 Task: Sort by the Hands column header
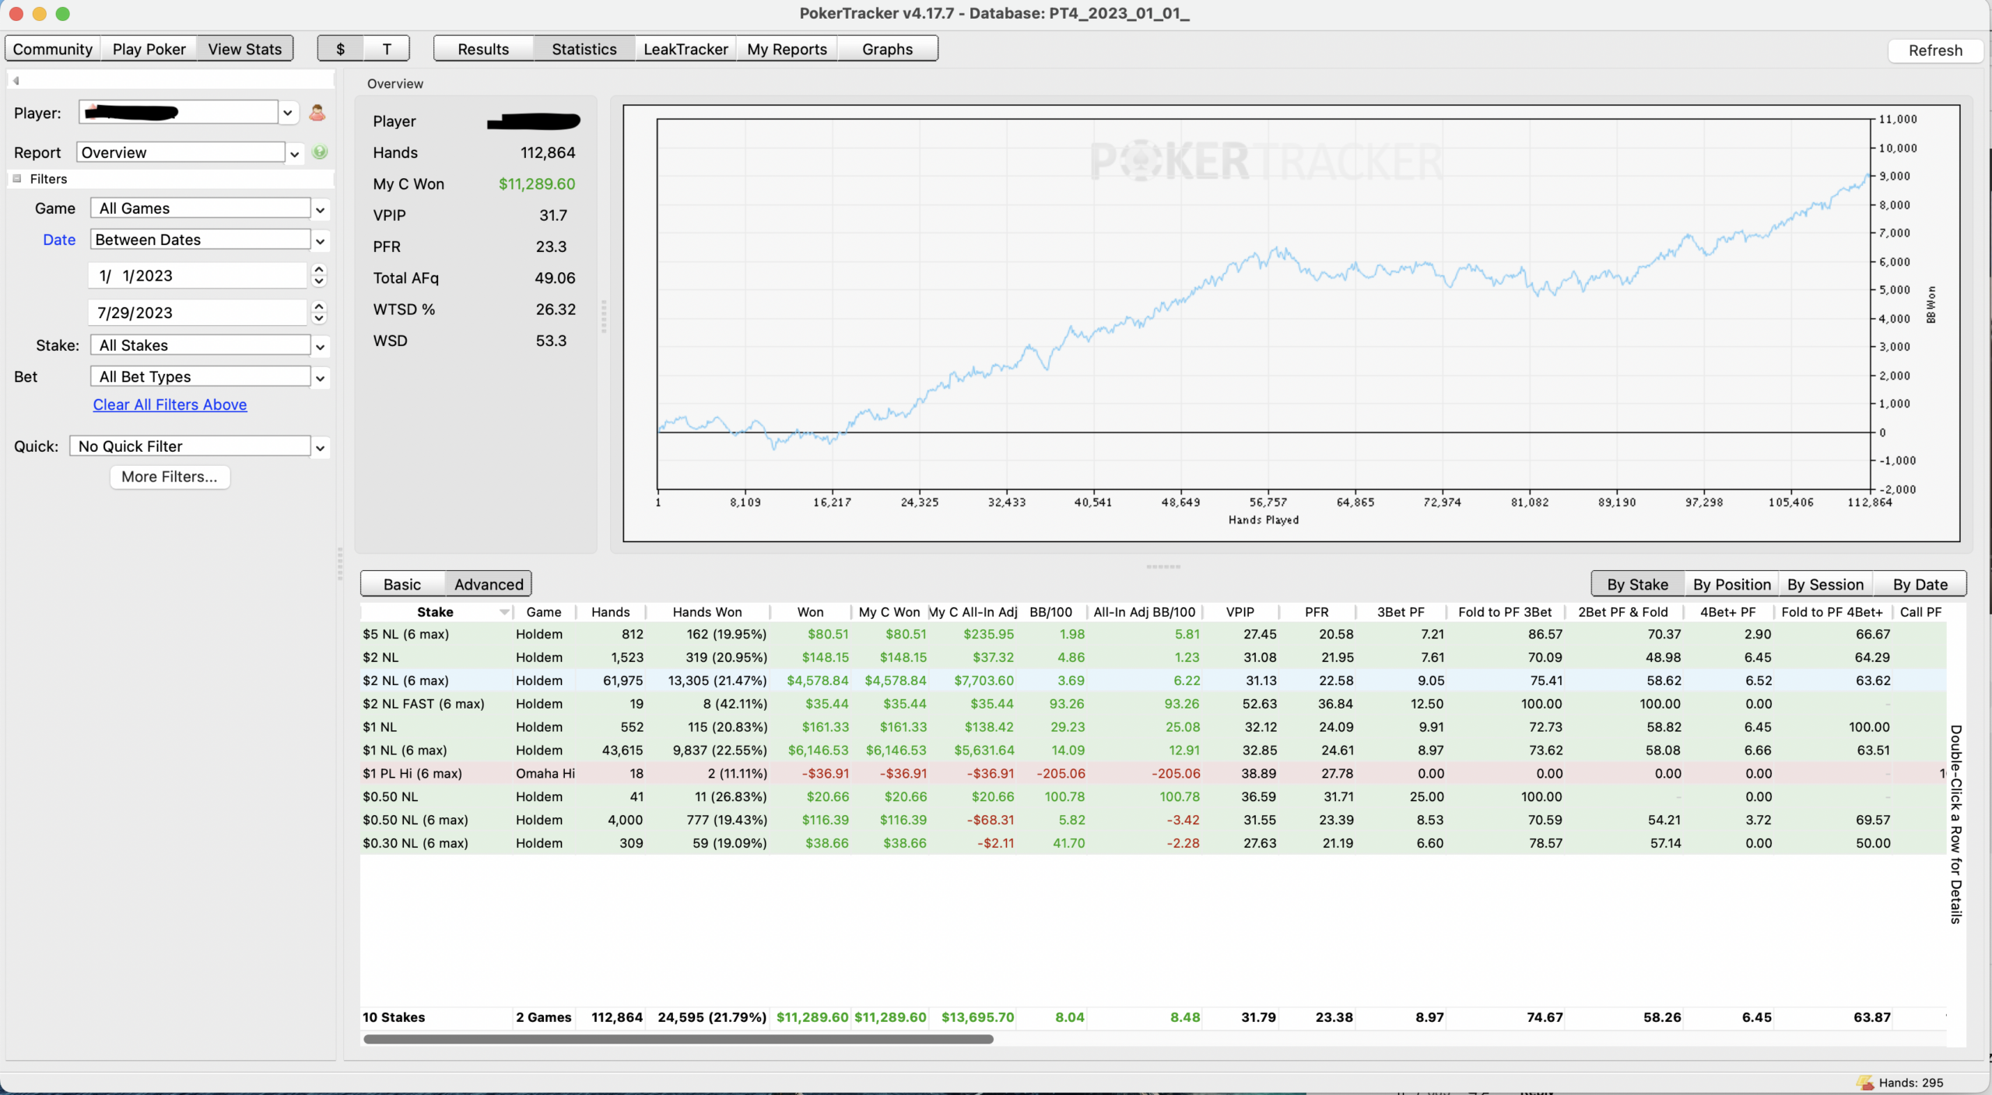tap(610, 612)
